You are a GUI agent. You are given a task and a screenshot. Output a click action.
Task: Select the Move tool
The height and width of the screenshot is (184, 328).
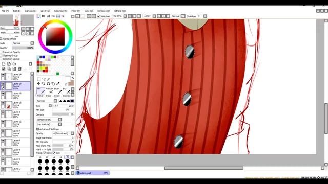coord(39,84)
